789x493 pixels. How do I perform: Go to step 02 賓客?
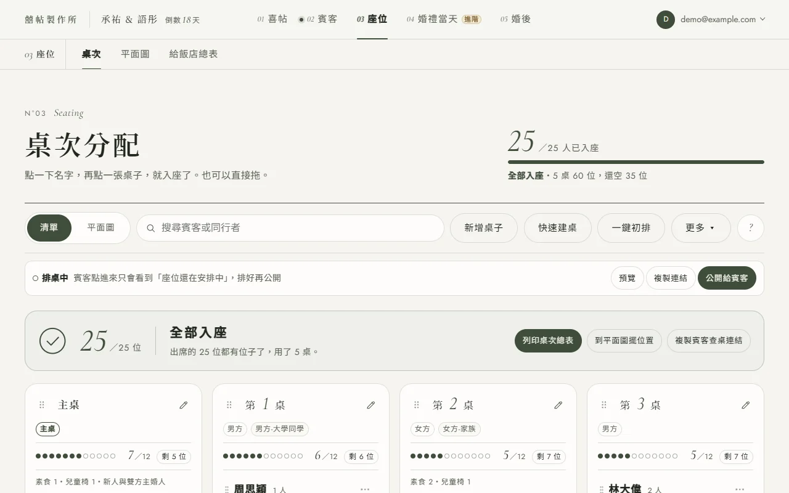(318, 19)
